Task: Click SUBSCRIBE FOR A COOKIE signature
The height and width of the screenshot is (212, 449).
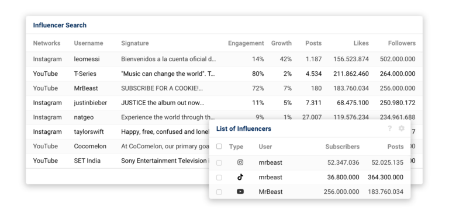Action: click(x=162, y=88)
